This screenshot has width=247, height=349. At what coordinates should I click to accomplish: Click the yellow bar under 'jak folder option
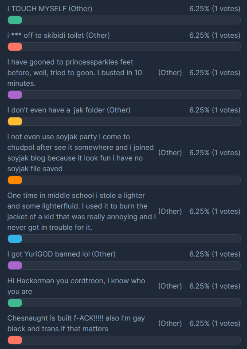pos(15,121)
